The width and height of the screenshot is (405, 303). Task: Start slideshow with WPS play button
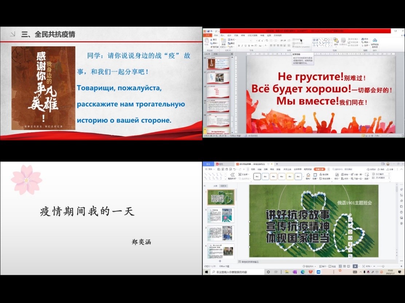355,266
